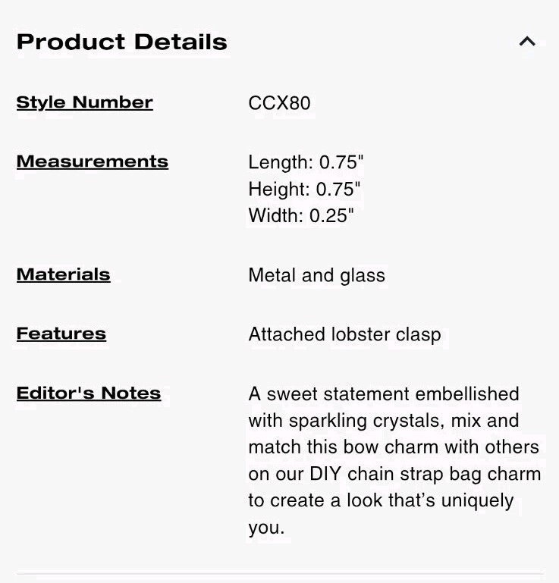This screenshot has width=559, height=583.
Task: Click the 'with sparkling crystals' line
Action: click(x=384, y=421)
